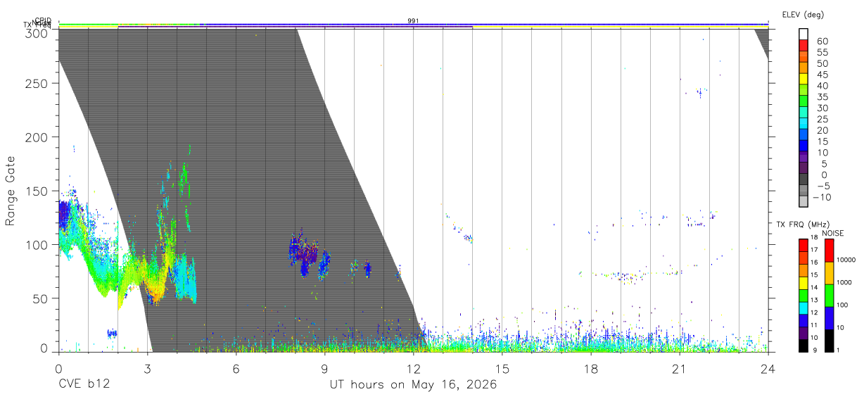Click the blue NOISE swatch between 10 and 100

[x=829, y=317]
